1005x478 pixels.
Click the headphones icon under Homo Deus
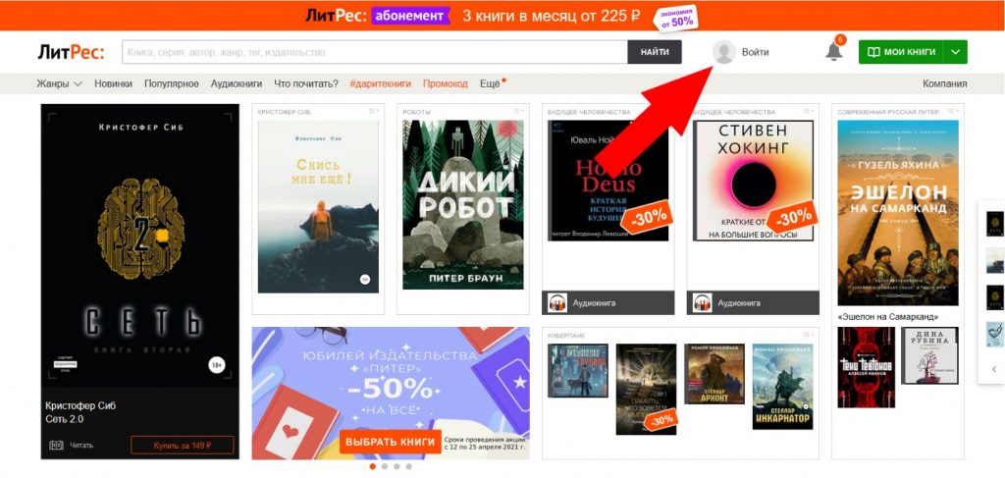[x=558, y=302]
